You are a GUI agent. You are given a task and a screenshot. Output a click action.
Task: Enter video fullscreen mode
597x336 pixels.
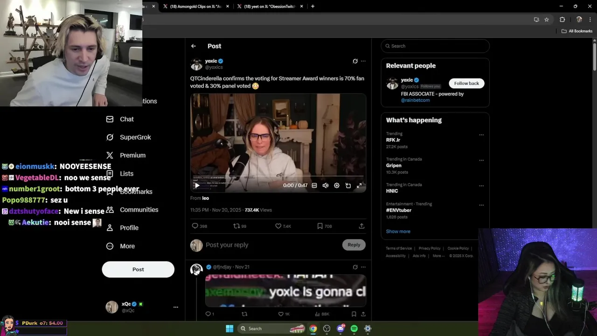point(359,185)
